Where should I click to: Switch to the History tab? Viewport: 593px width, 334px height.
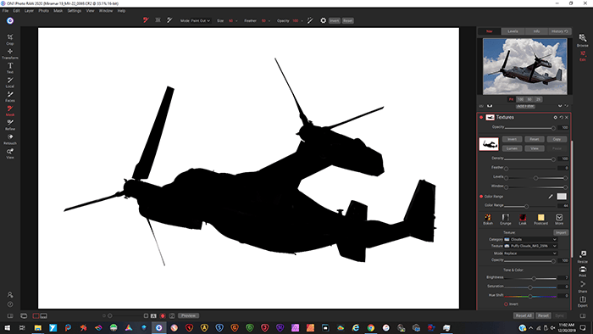[x=559, y=31]
